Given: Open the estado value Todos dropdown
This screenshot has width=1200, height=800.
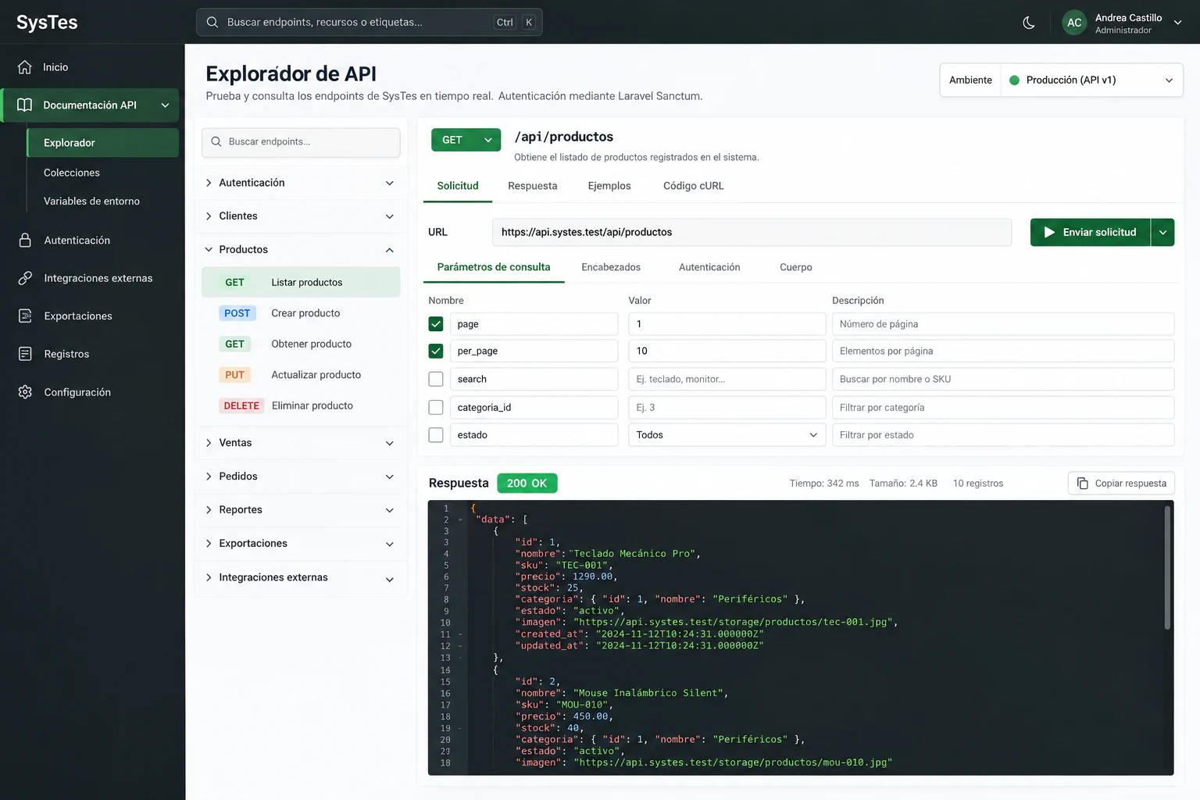Looking at the screenshot, I should [727, 435].
